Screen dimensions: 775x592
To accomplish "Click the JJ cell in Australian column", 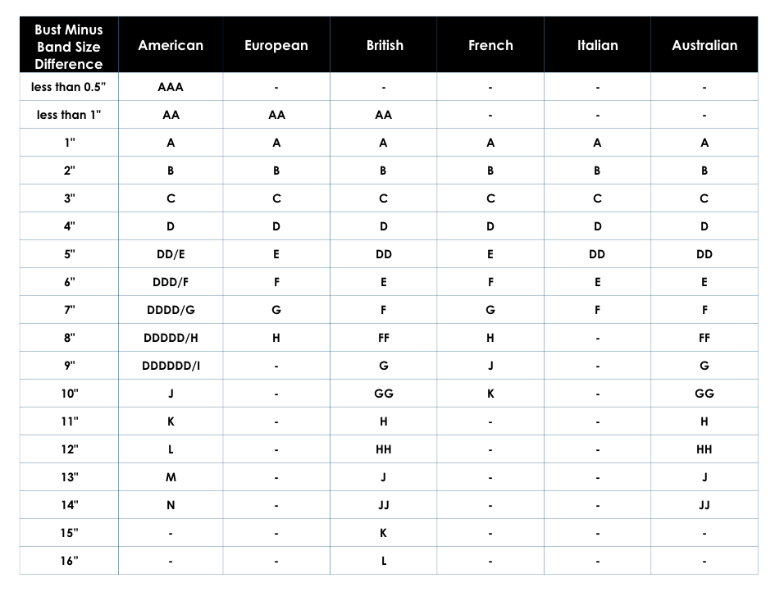I will tap(704, 505).
